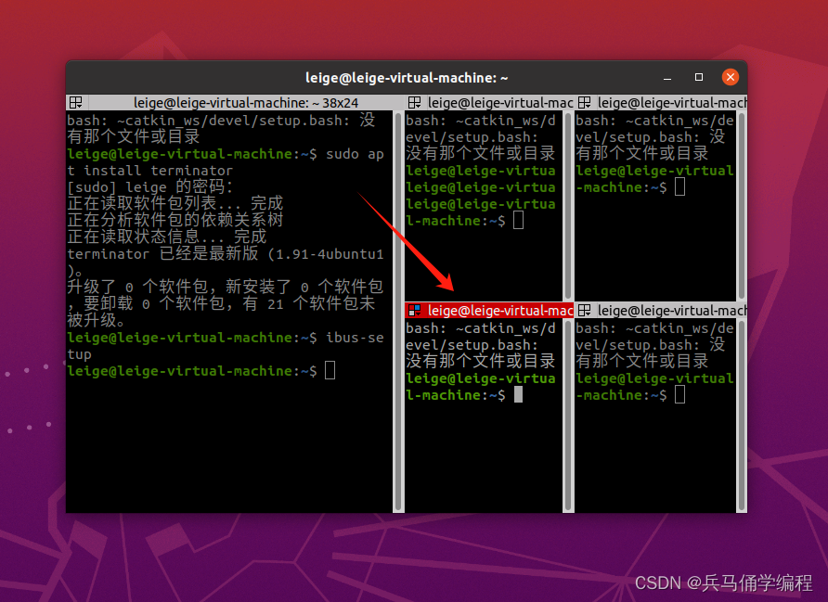Click the group icon of the top-middle terminal pane
This screenshot has width=828, height=602.
(415, 102)
